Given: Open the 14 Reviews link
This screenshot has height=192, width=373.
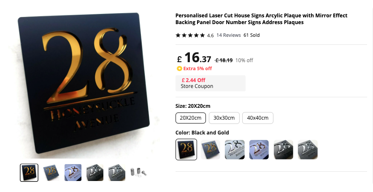Looking at the screenshot, I should (x=229, y=35).
